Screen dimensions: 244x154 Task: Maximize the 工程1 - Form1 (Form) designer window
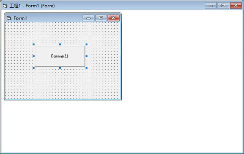pos(223,6)
